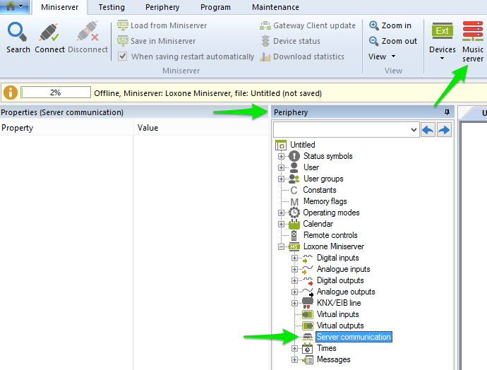Expand the Digital inputs node
Image resolution: width=487 pixels, height=370 pixels.
point(294,258)
